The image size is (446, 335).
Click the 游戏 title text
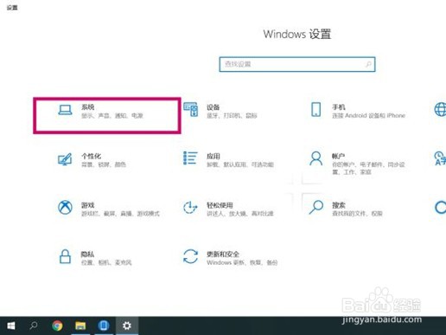coord(88,205)
